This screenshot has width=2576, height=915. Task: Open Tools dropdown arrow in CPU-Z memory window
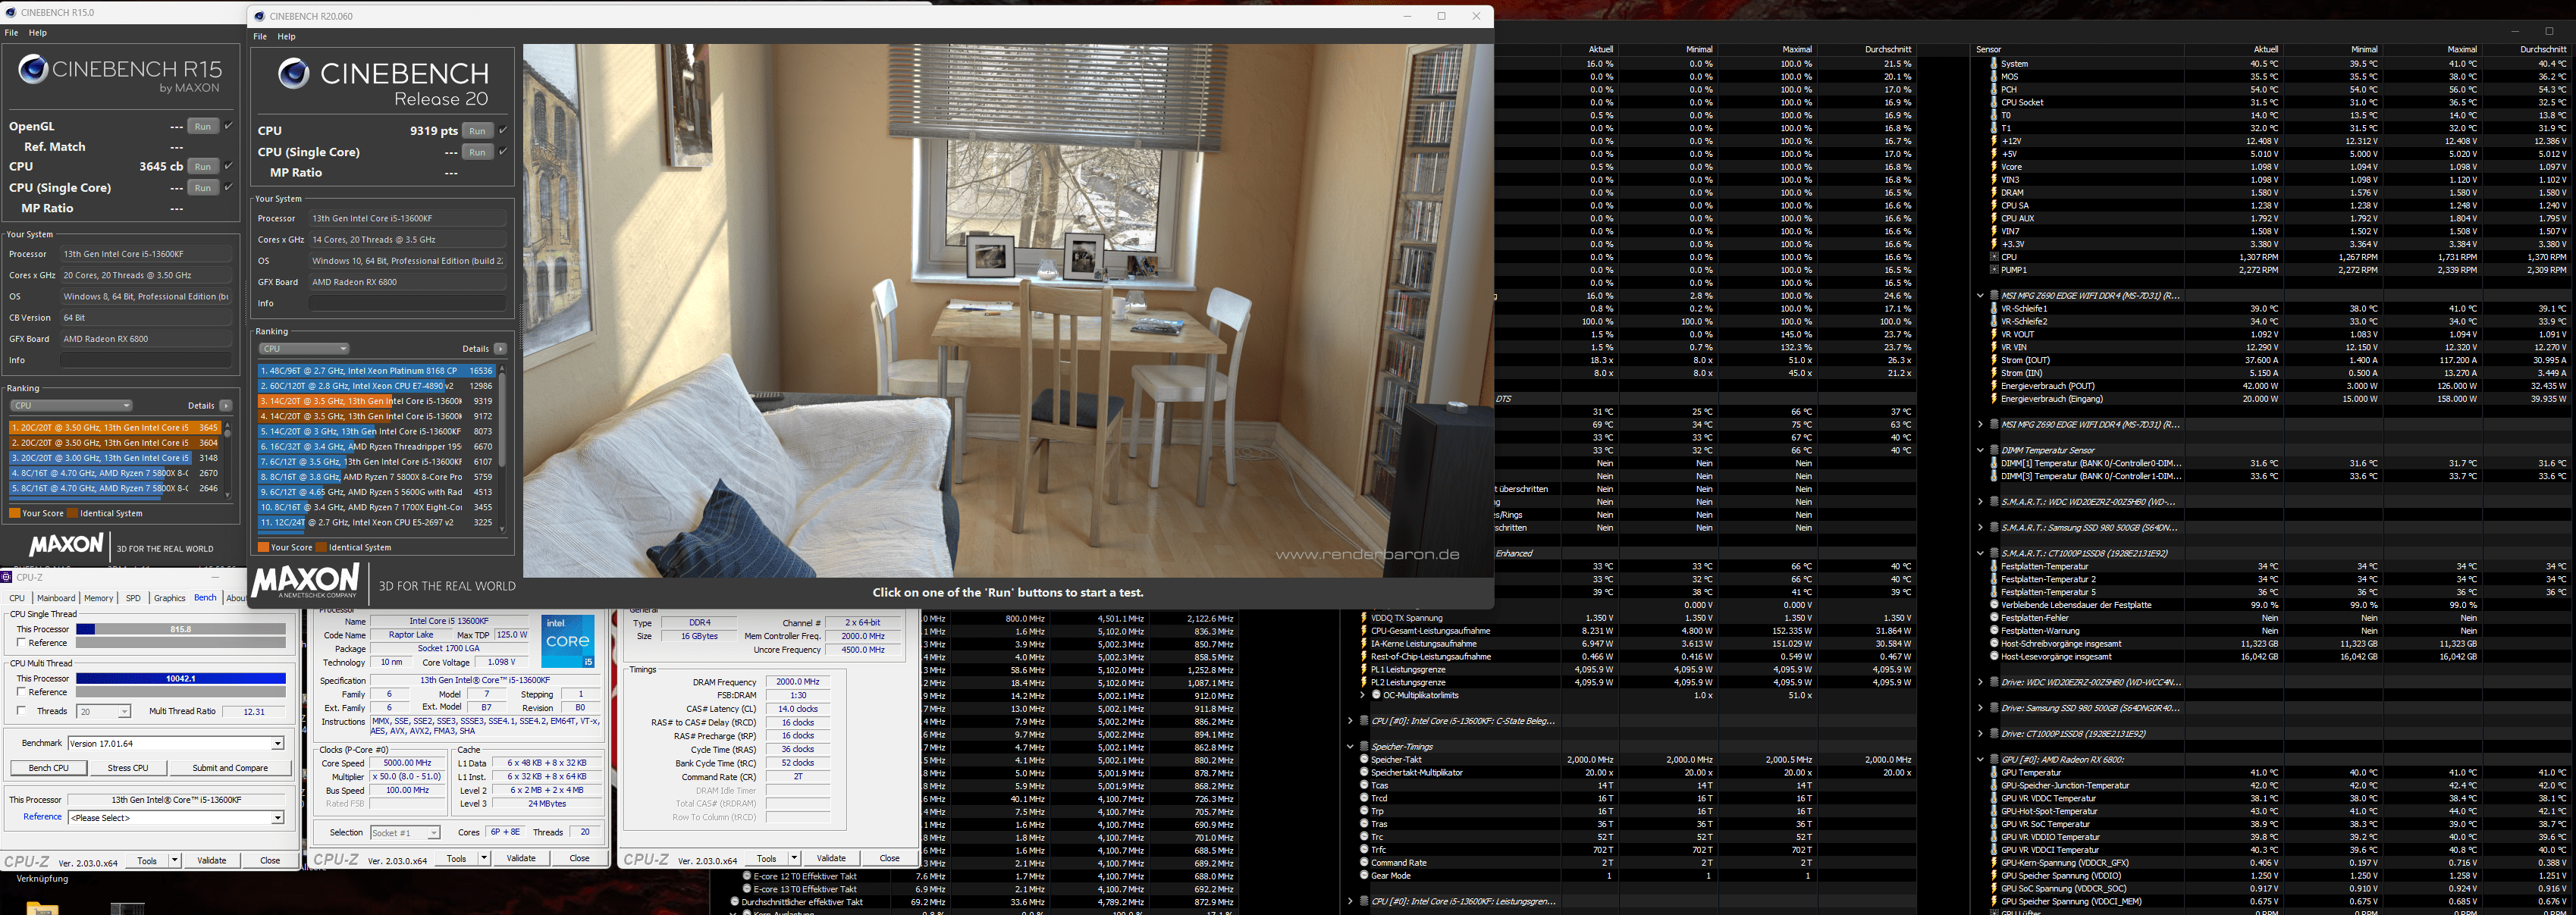[x=794, y=858]
